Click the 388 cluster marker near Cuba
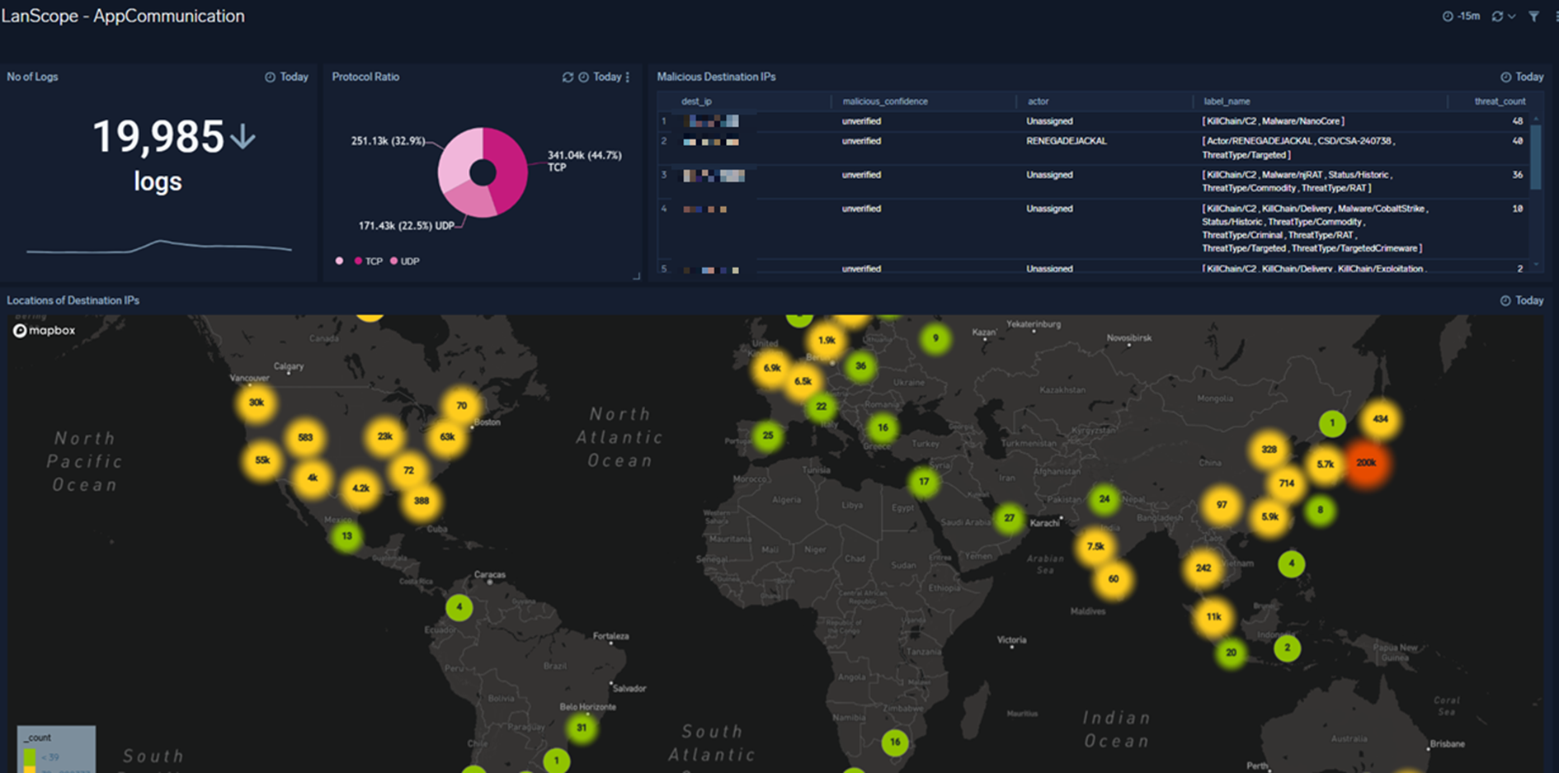Image resolution: width=1559 pixels, height=773 pixels. (x=421, y=501)
